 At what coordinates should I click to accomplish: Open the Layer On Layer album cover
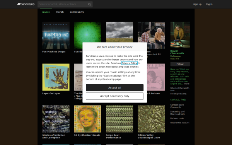[56, 77]
